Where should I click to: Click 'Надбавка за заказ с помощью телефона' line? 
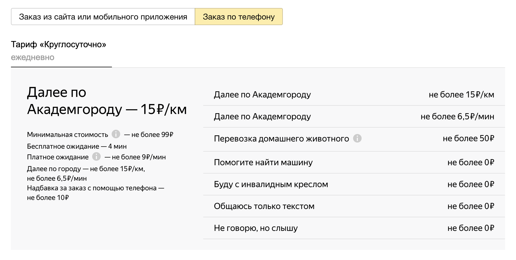point(96,188)
